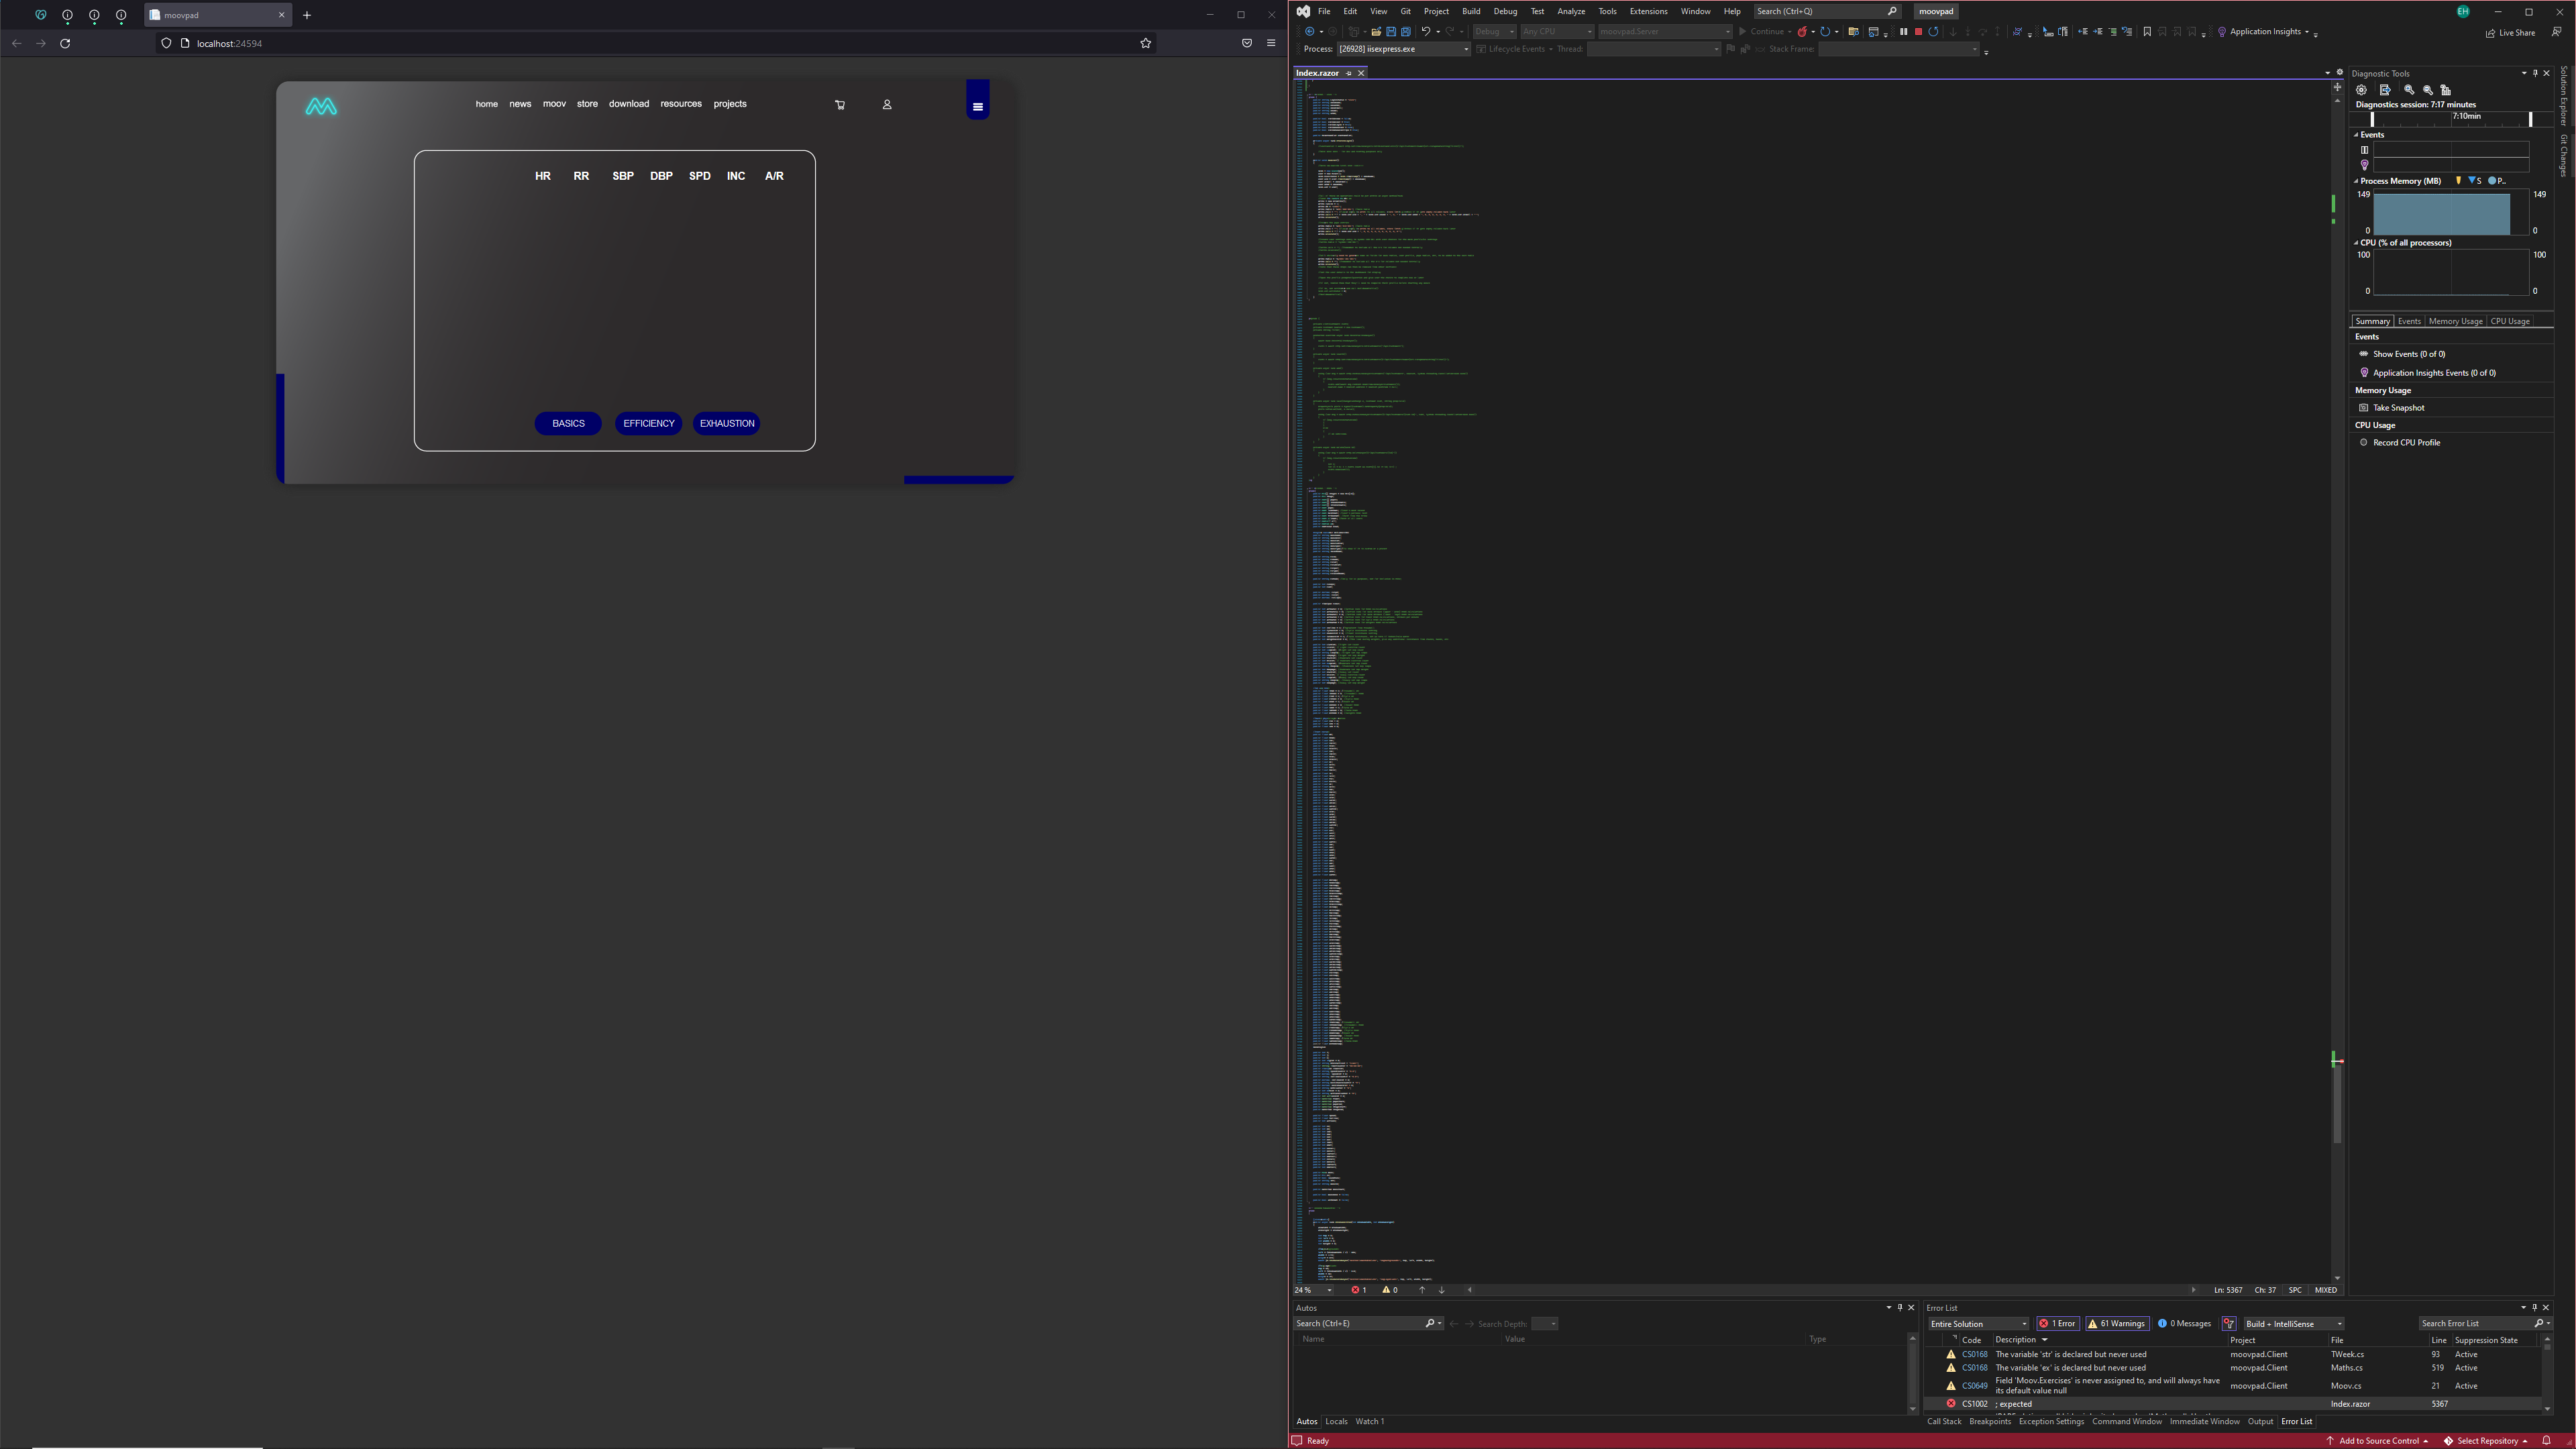Click the BASICS button on the moovpad page
This screenshot has width=2576, height=1449.
pos(568,424)
